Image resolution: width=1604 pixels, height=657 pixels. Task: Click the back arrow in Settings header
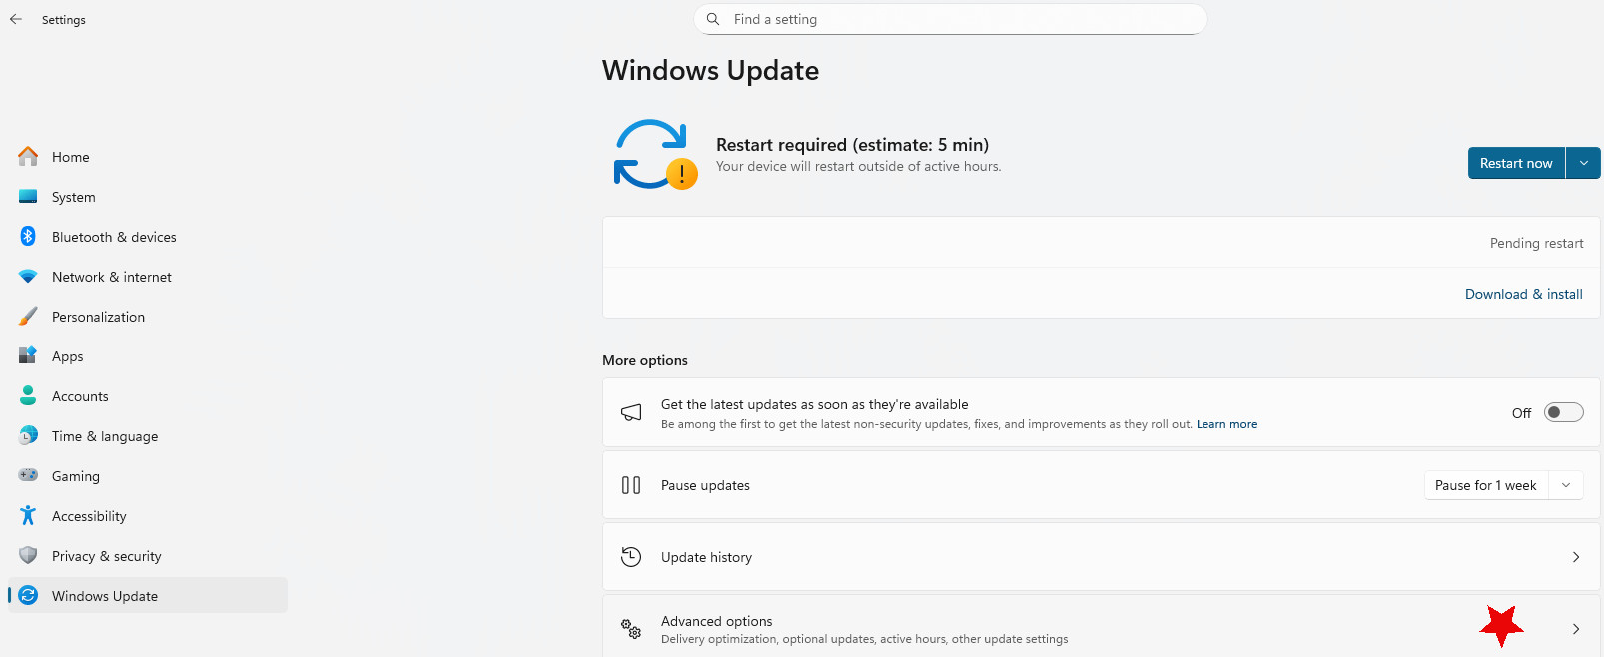point(16,19)
